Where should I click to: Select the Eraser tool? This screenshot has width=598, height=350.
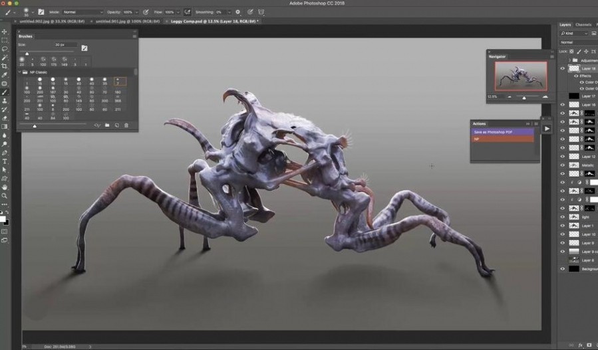pos(5,118)
